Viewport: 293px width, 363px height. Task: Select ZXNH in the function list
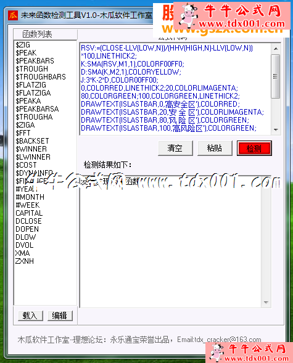point(24,261)
